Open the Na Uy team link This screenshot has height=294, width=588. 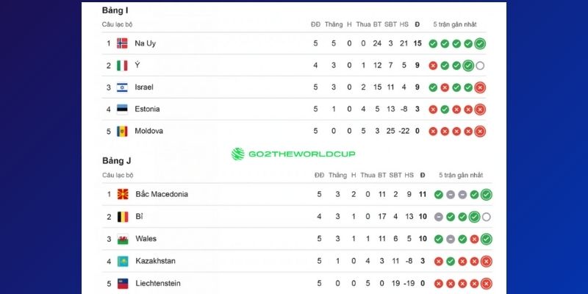click(145, 43)
